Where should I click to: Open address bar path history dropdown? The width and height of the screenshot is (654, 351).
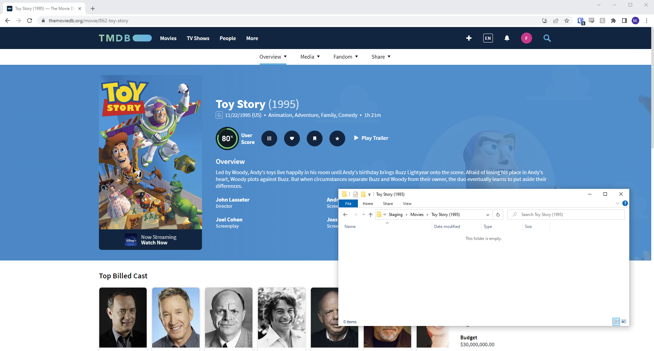[487, 215]
